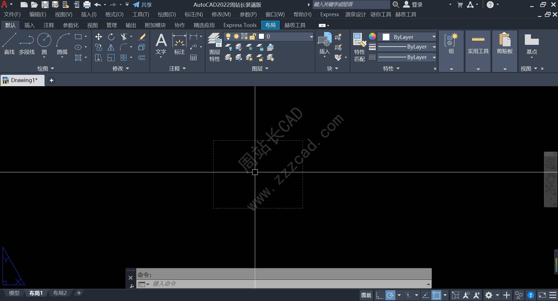Click the Explode cube icon
Viewport: 558px width, 301px height.
click(142, 47)
